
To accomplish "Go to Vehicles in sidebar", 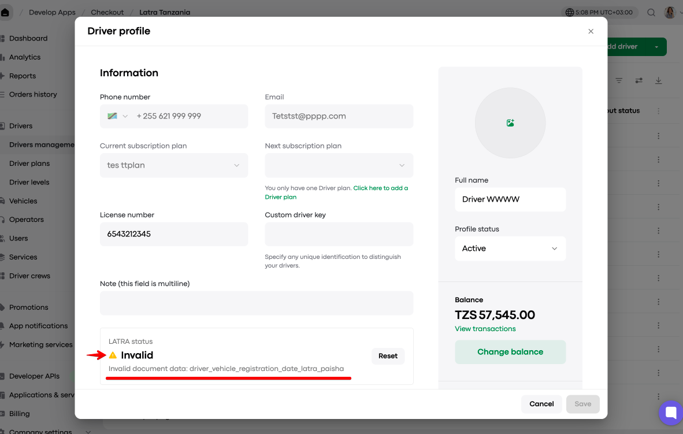I will click(x=23, y=201).
